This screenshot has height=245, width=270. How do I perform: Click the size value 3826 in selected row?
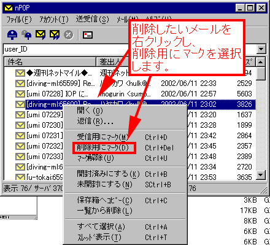pyautogui.click(x=244, y=104)
